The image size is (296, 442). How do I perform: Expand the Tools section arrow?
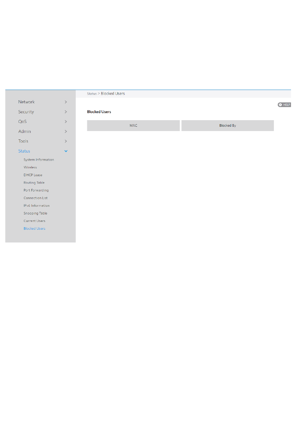coord(66,141)
